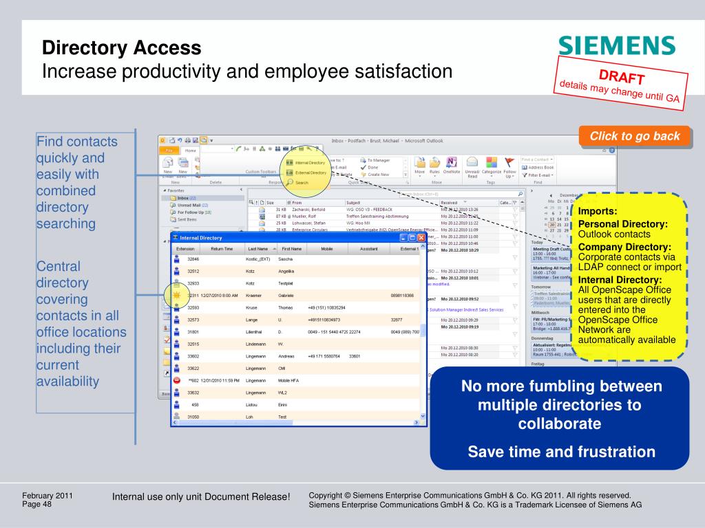Collapse the folder navigation pane chevron
This screenshot has width=705, height=528.
click(242, 190)
